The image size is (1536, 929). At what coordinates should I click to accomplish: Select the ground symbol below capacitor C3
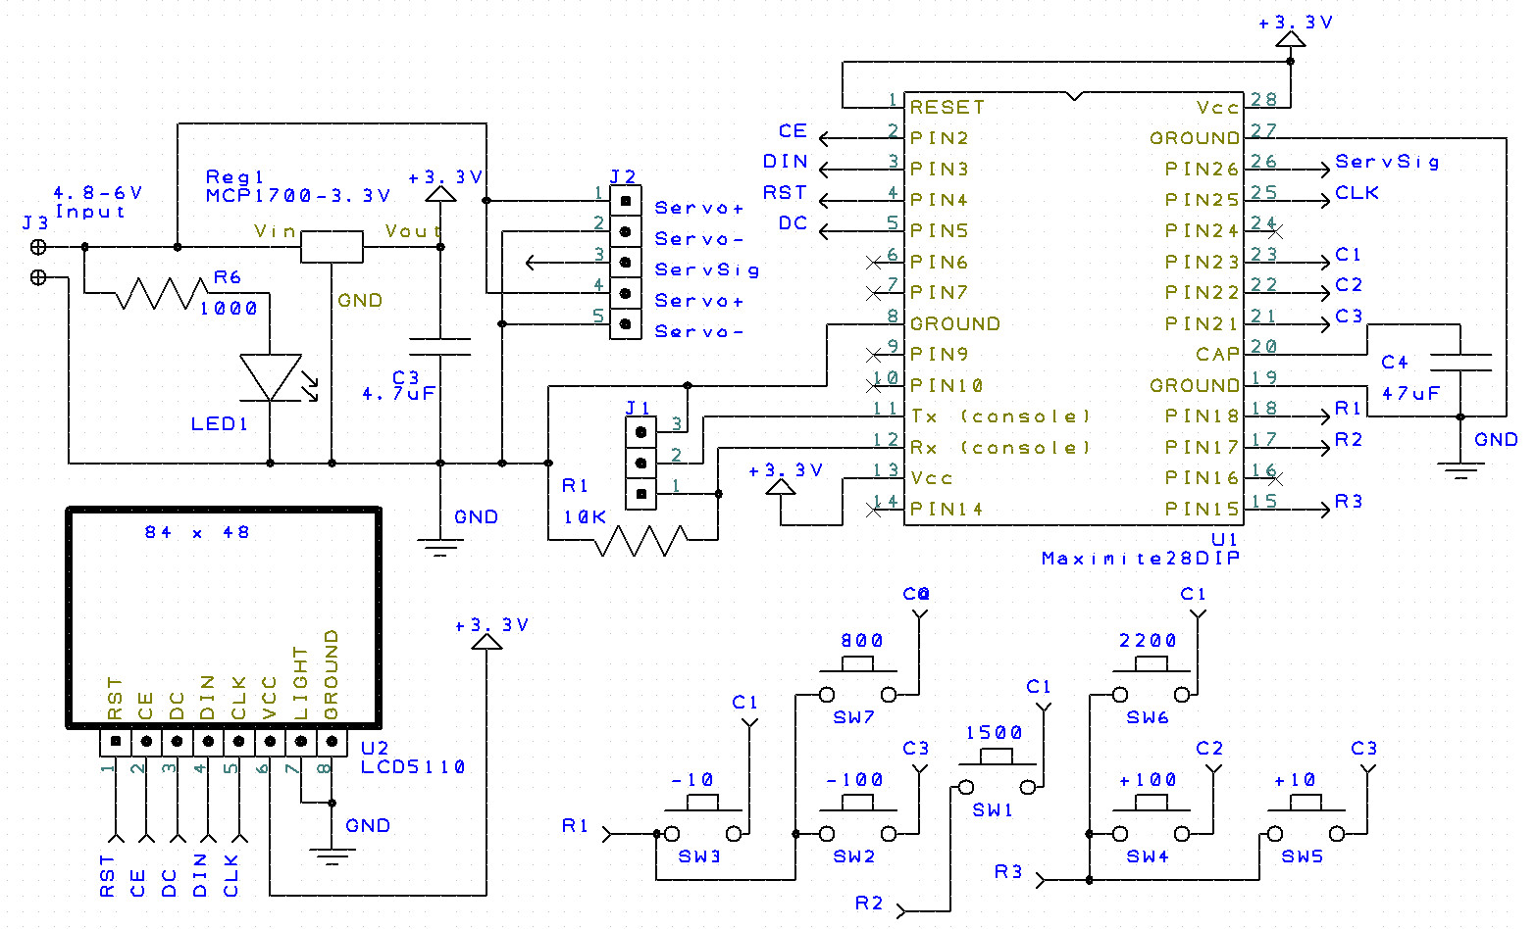439,548
